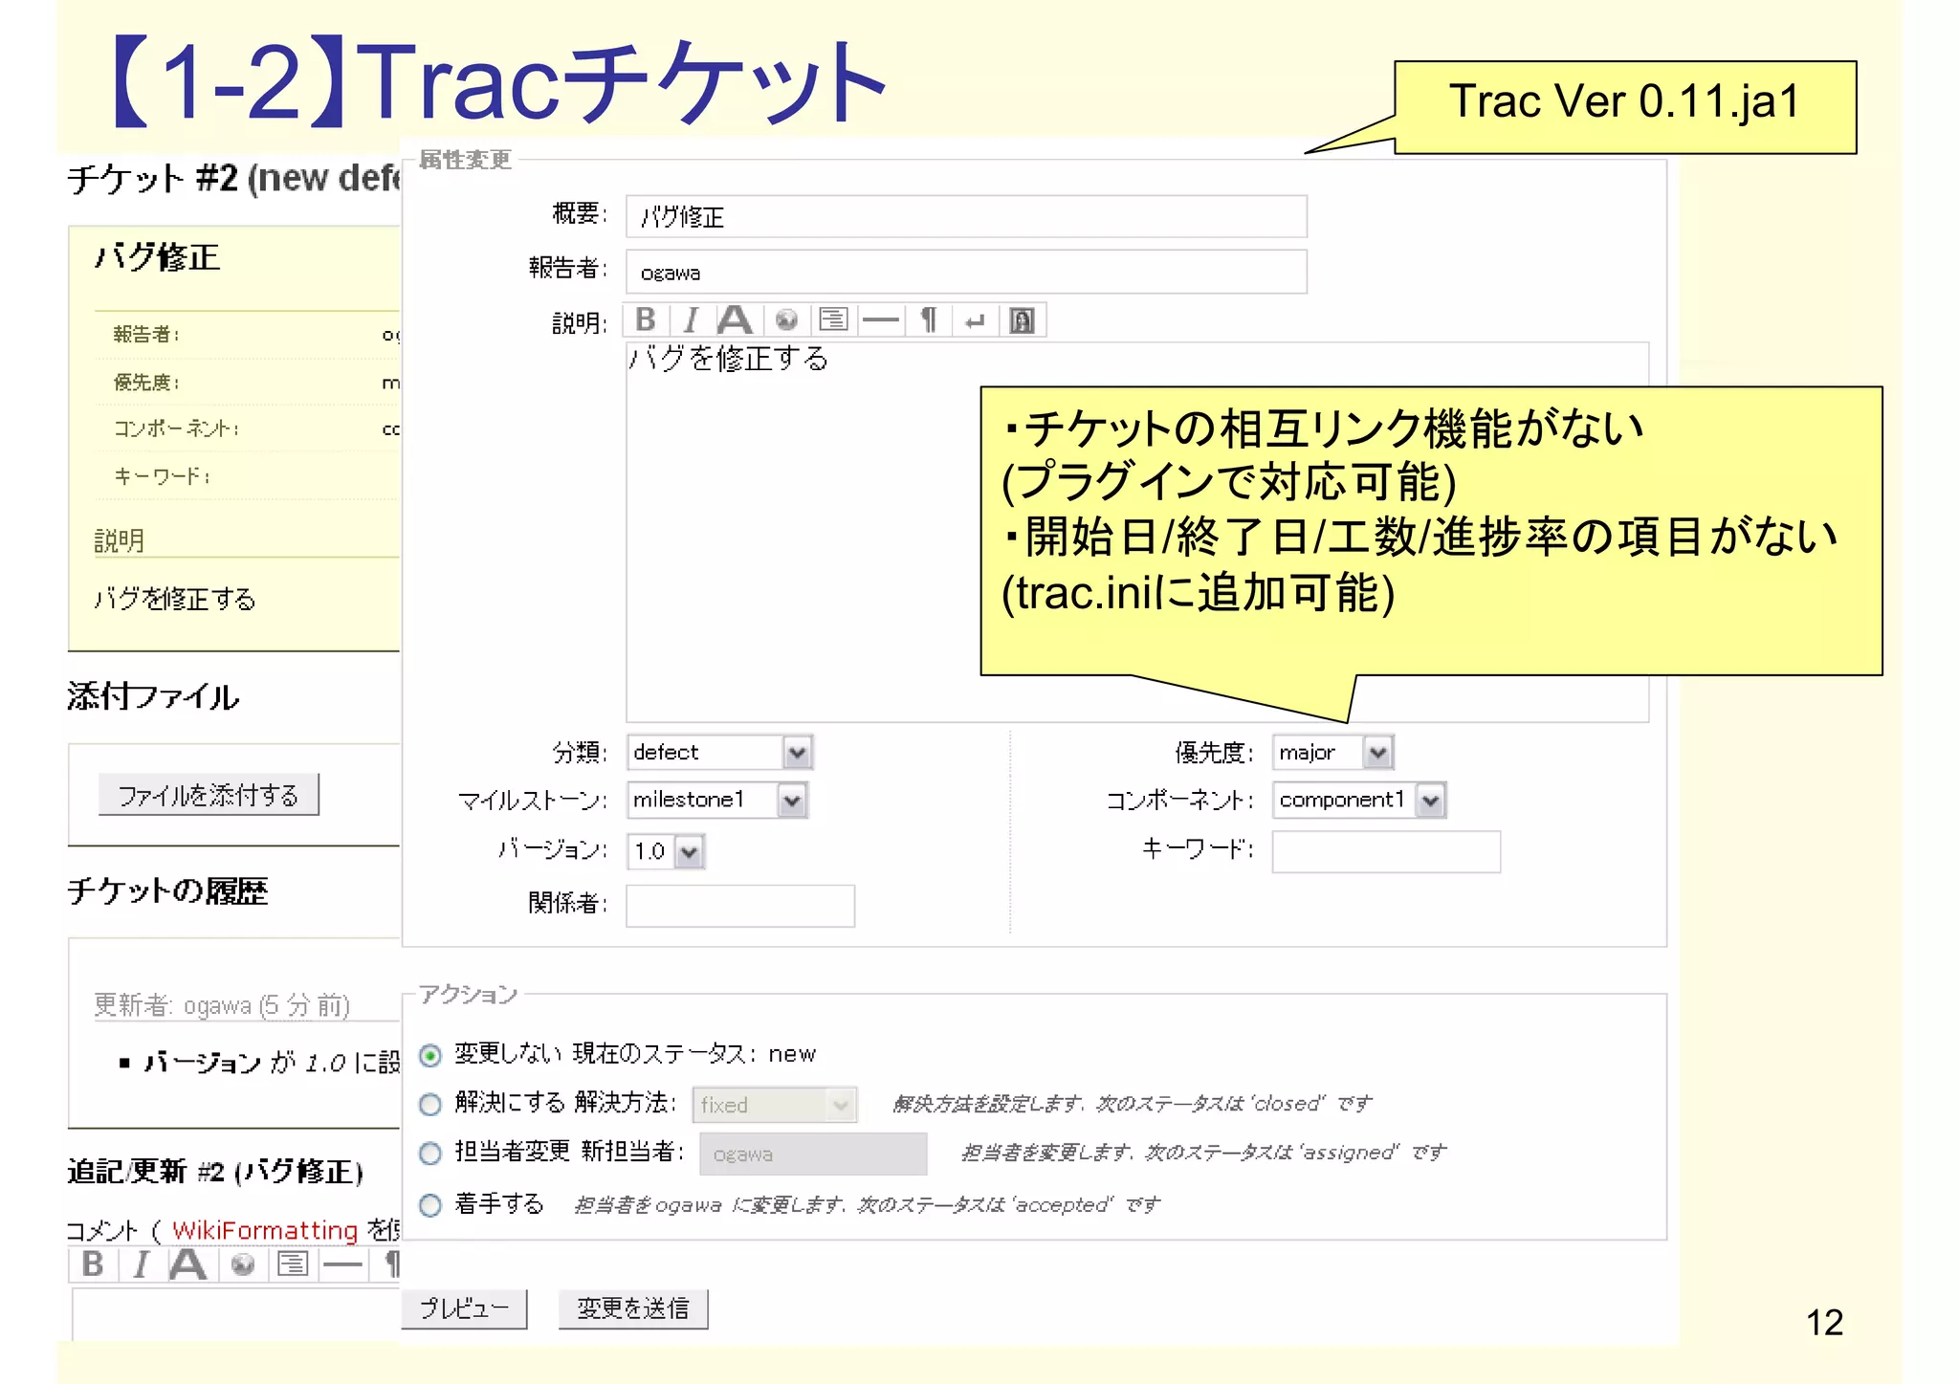Screen dimensions: 1959x1384
Task: Click the 関係者 input field
Action: point(740,906)
